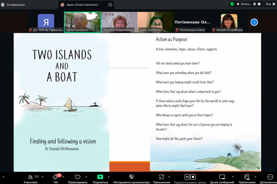The image size is (277, 184).
Task: Click the Action as Purpose heading
Action: (x=172, y=40)
